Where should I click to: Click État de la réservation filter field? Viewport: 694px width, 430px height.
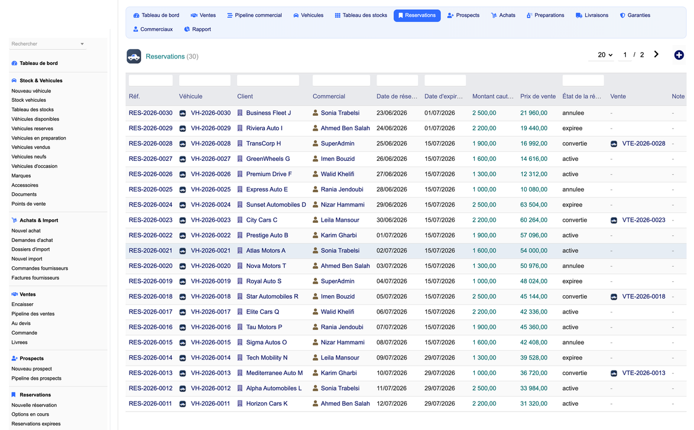(583, 80)
